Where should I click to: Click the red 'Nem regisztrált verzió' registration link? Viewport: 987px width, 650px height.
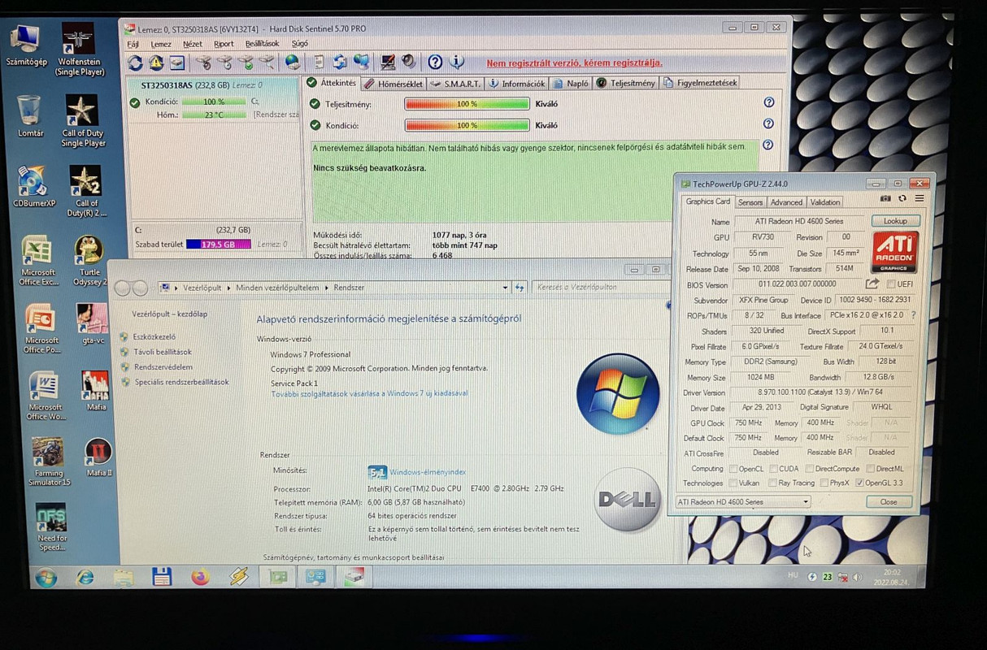coord(574,63)
